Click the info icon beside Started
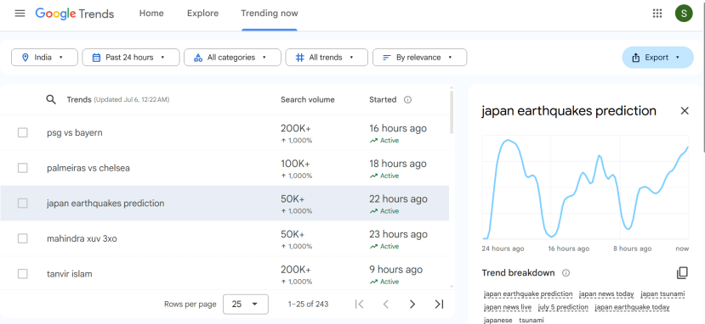 [408, 99]
